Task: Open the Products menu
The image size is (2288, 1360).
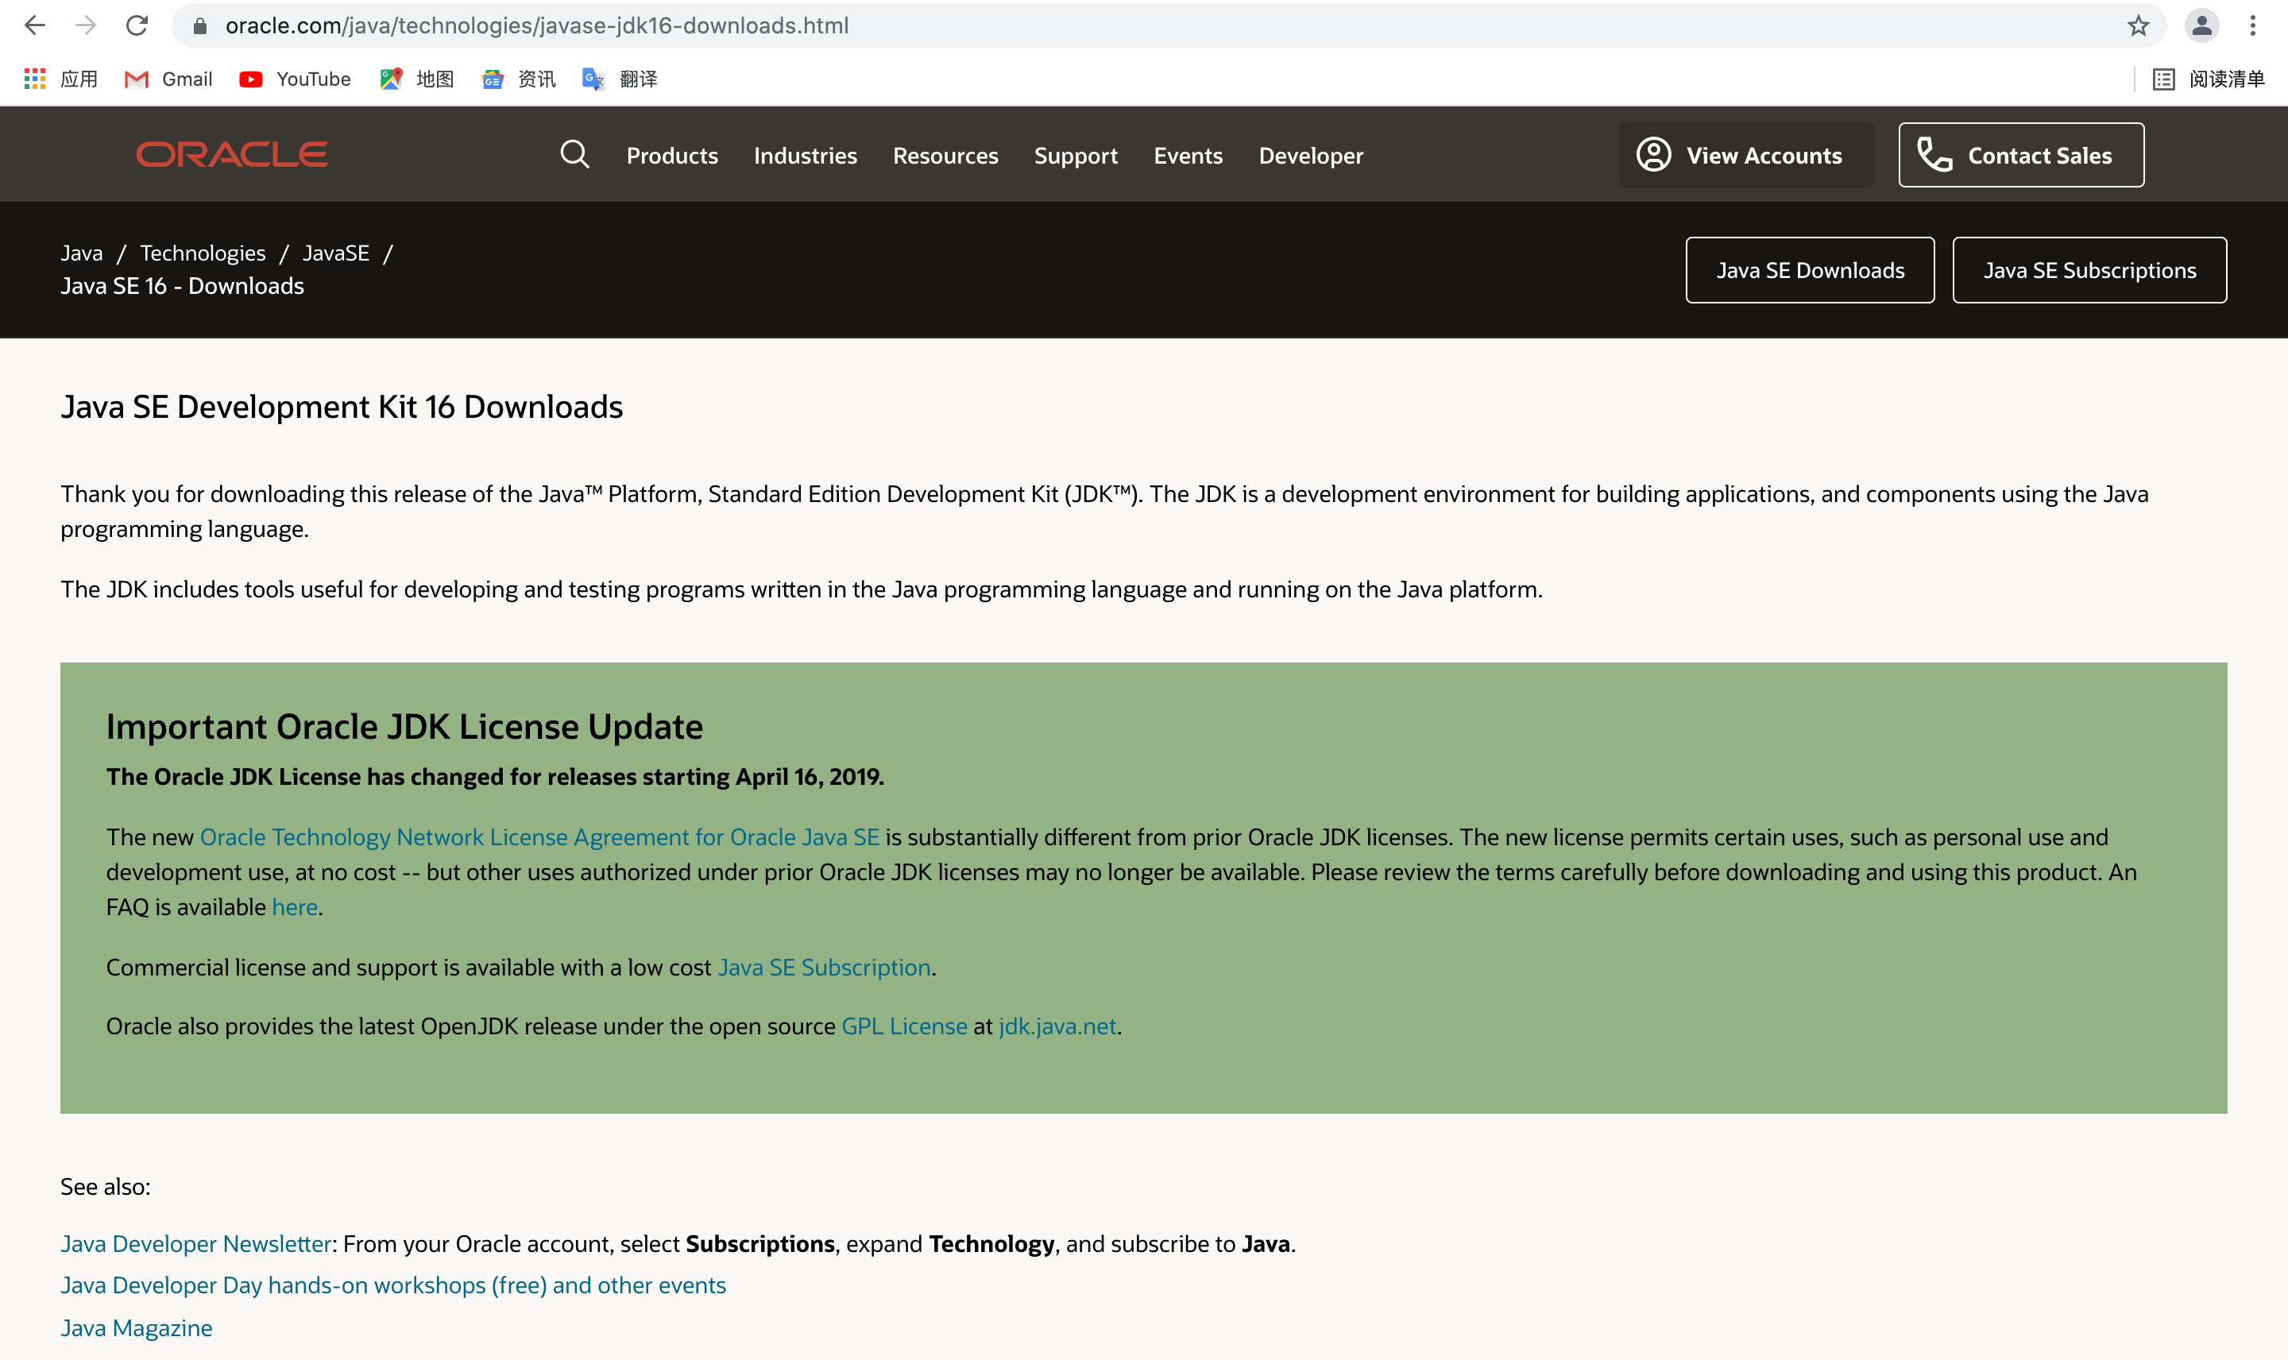Action: click(673, 156)
